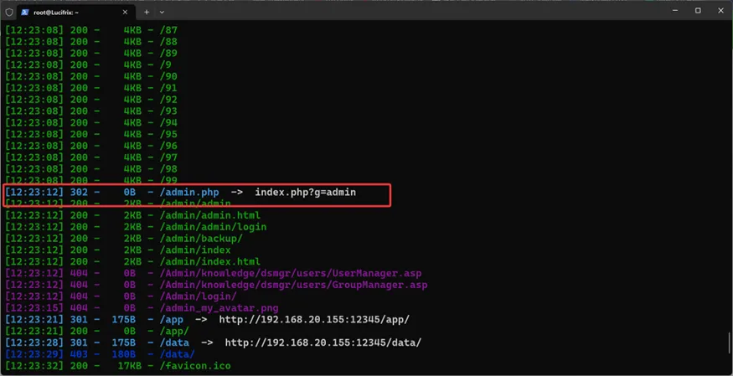Image resolution: width=733 pixels, height=376 pixels.
Task: Click the shield icon in the title bar
Action: tap(9, 12)
